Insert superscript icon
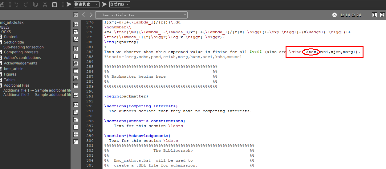The image size is (386, 169). [x=76, y=120]
